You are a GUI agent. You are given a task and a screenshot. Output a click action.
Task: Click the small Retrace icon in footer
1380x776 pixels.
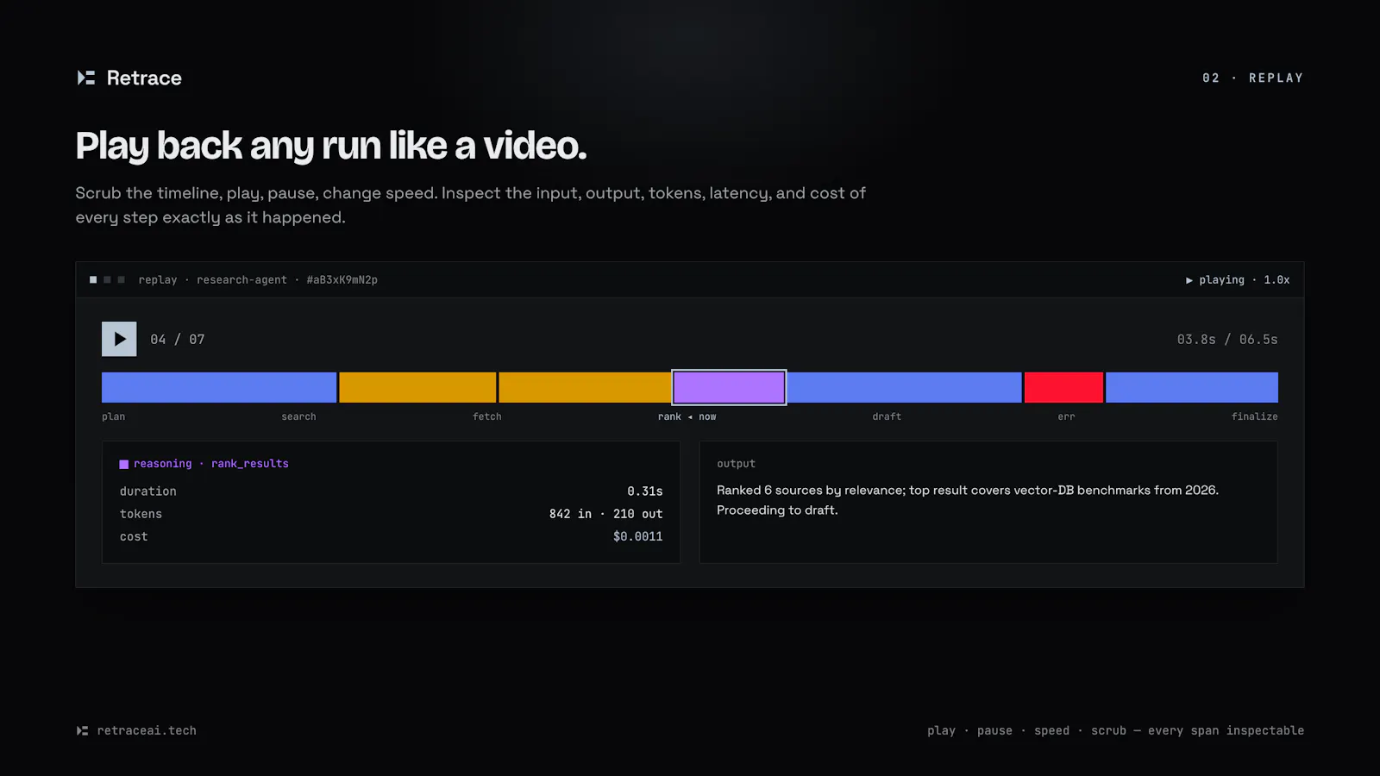click(x=82, y=730)
